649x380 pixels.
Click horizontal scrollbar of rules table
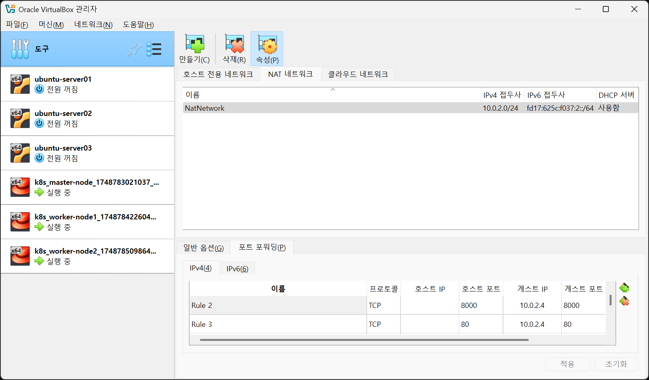click(364, 340)
